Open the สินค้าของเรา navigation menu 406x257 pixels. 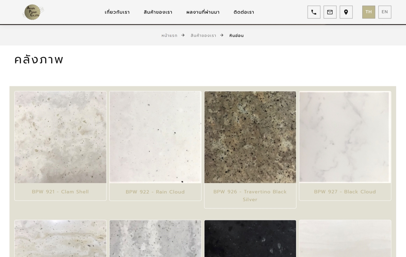(x=158, y=12)
